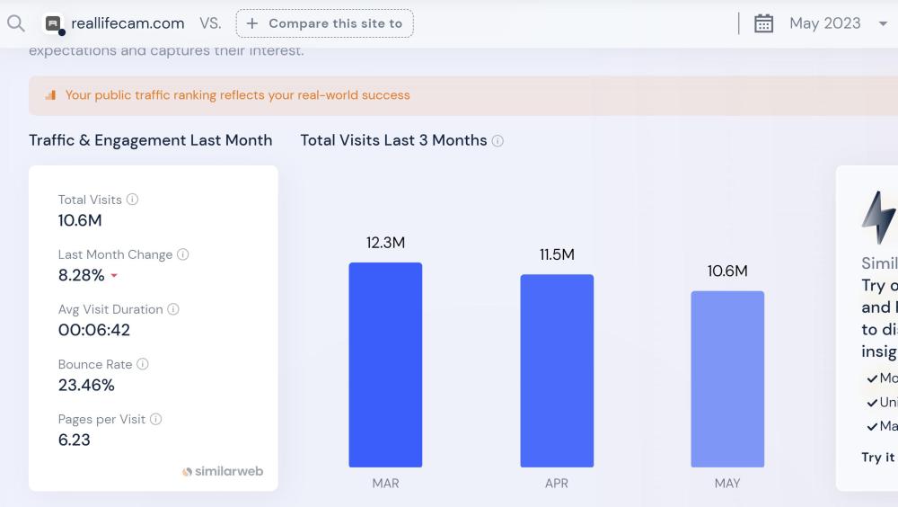Select the MAY bar showing 10.6M

[727, 378]
